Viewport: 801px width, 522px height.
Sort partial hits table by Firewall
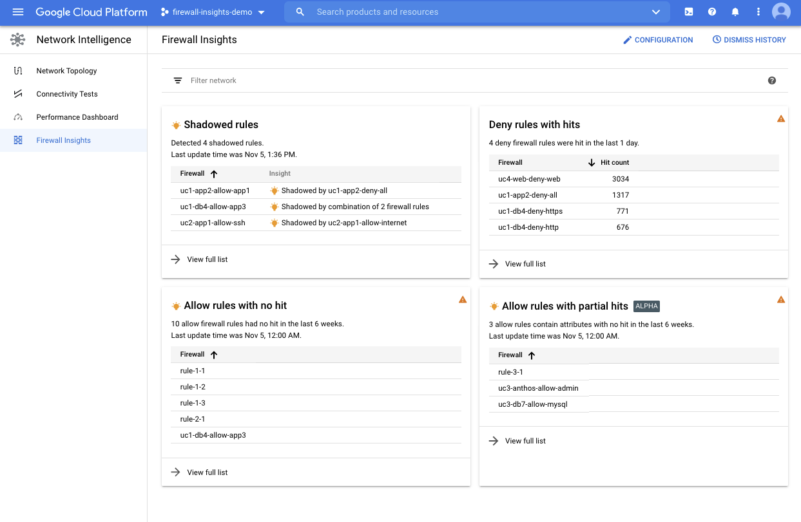pyautogui.click(x=517, y=355)
